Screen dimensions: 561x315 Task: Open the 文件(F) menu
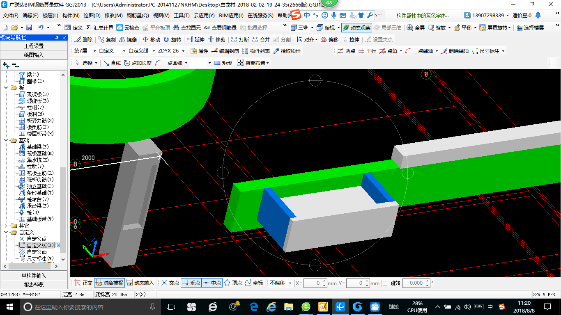tap(11, 16)
